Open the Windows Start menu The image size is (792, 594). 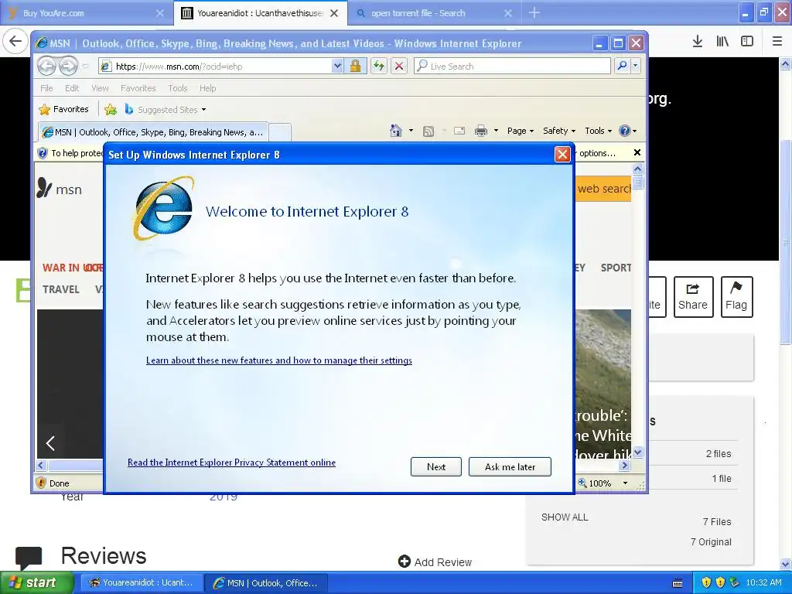click(x=36, y=582)
